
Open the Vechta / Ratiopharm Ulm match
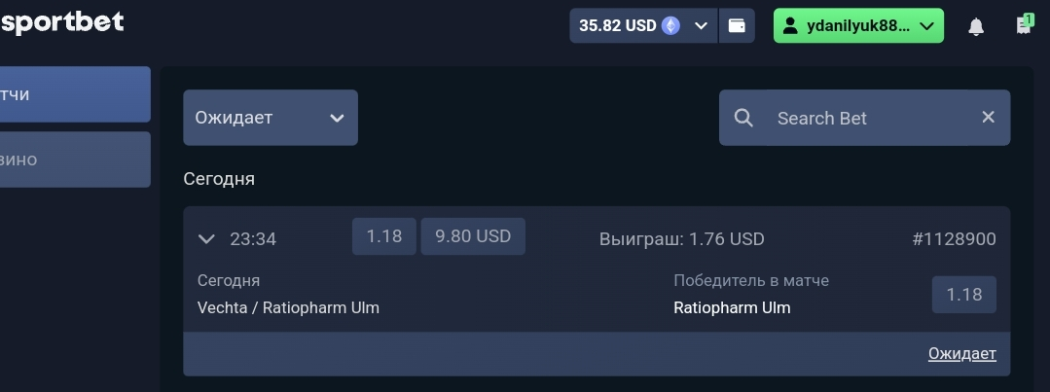coord(288,307)
